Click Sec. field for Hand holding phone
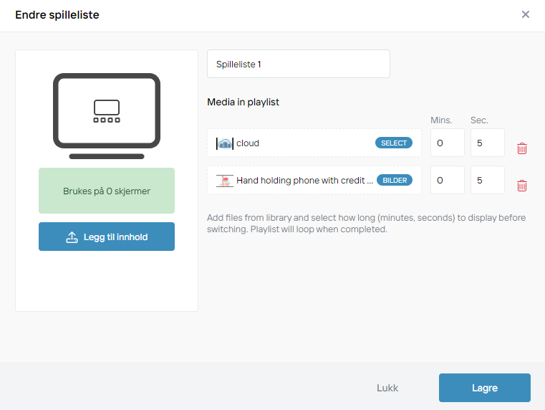The height and width of the screenshot is (410, 545). [x=487, y=180]
